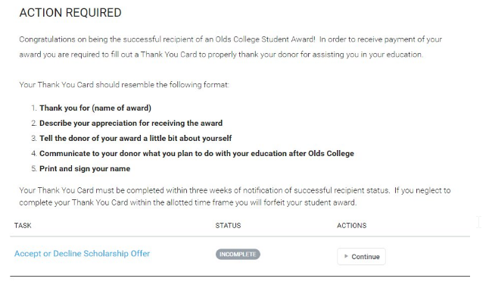This screenshot has height=291, width=489.
Task: Select list item 'Thank you for (name of award)'
Action: 95,108
